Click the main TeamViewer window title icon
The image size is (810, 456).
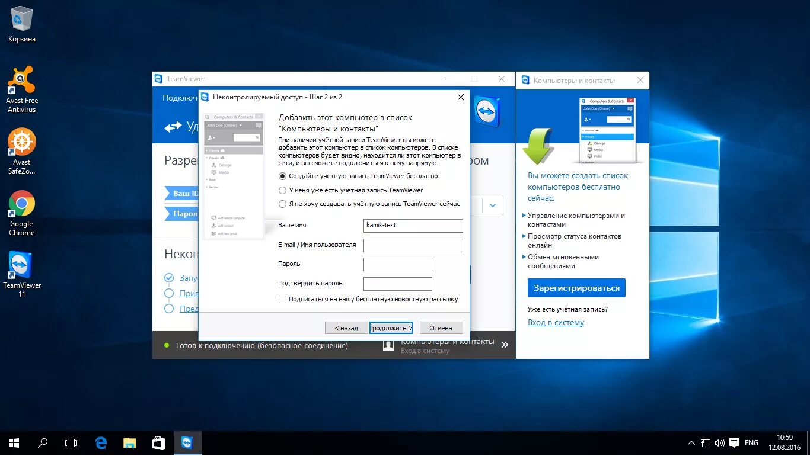(158, 79)
